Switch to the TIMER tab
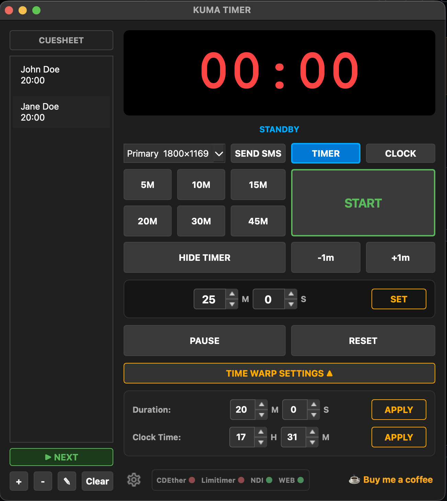Image resolution: width=447 pixels, height=501 pixels. [x=325, y=153]
